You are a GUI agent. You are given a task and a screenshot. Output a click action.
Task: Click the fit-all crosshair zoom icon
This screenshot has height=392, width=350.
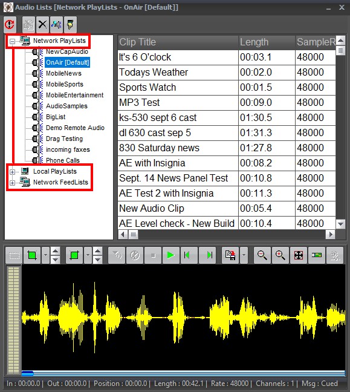pyautogui.click(x=299, y=255)
